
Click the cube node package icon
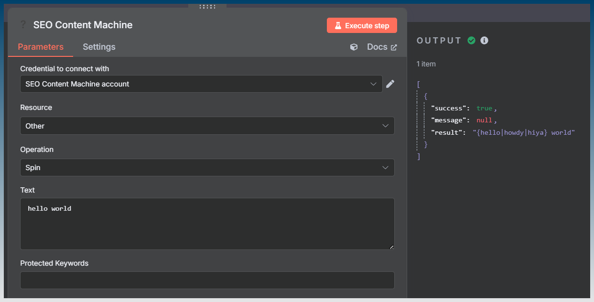pyautogui.click(x=354, y=47)
